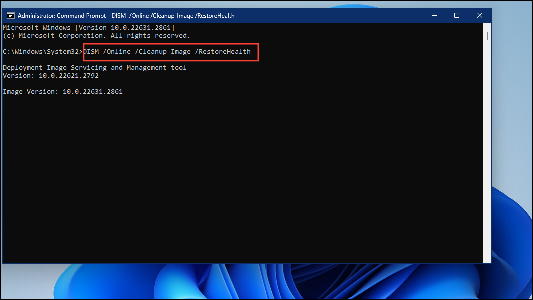Click the Command Prompt icon in title bar
This screenshot has height=300, width=533.
click(x=10, y=15)
